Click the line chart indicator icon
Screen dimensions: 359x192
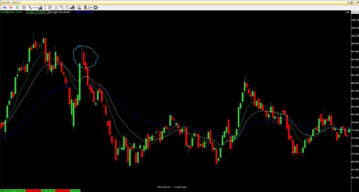pos(90,7)
